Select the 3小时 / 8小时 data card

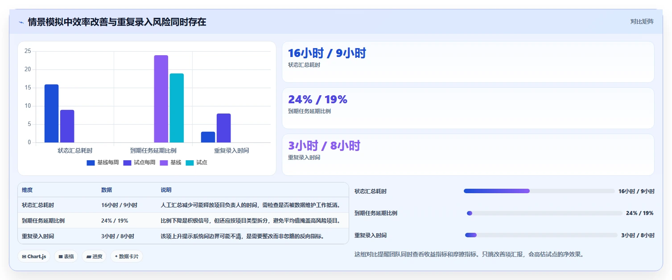(468, 154)
